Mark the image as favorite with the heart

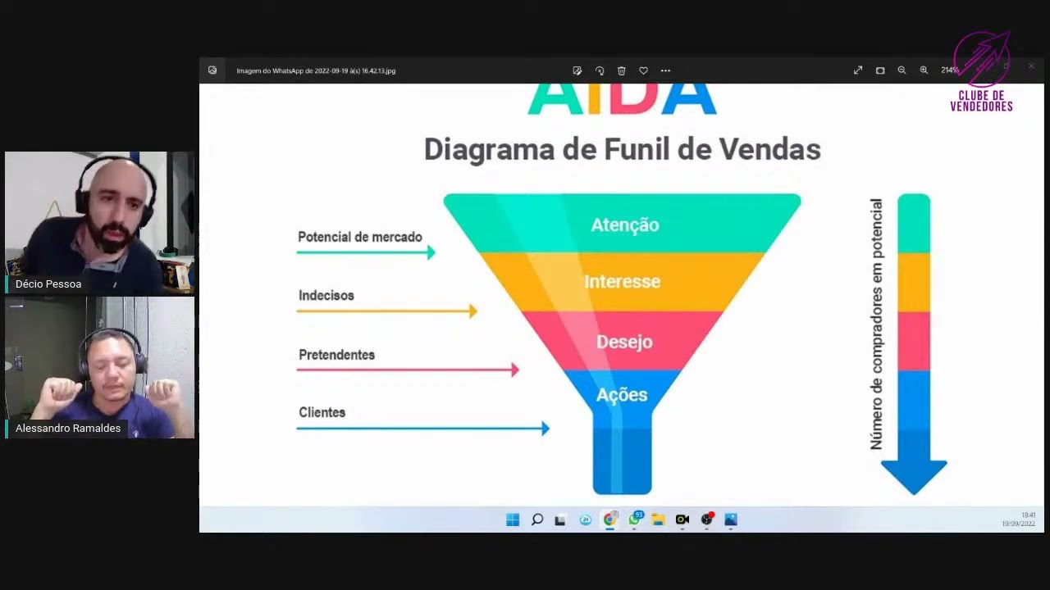click(x=644, y=70)
